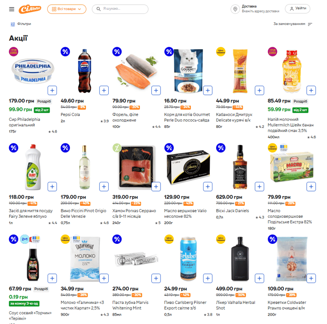Expand the Всі товари catalog dropdown

click(x=67, y=9)
